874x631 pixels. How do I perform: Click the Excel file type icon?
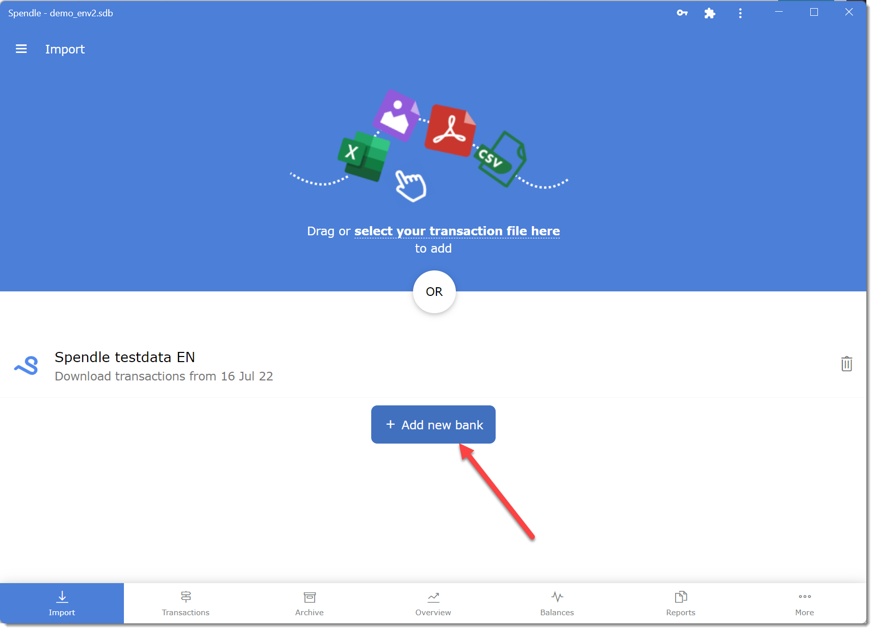[364, 156]
